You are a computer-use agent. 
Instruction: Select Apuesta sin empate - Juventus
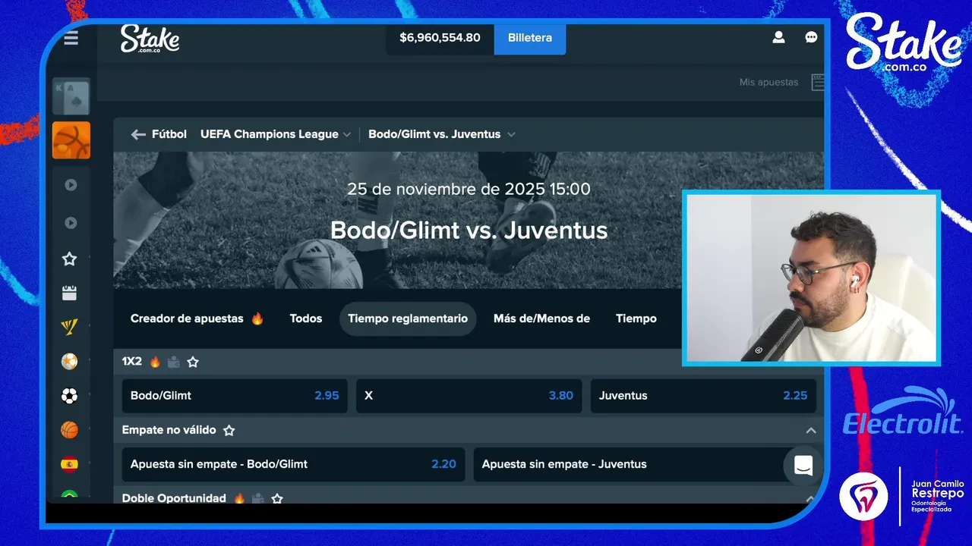pyautogui.click(x=645, y=464)
